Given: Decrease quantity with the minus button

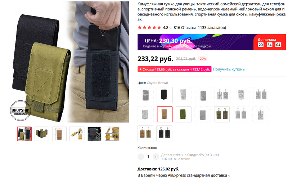Looking at the screenshot, I should (x=141, y=157).
